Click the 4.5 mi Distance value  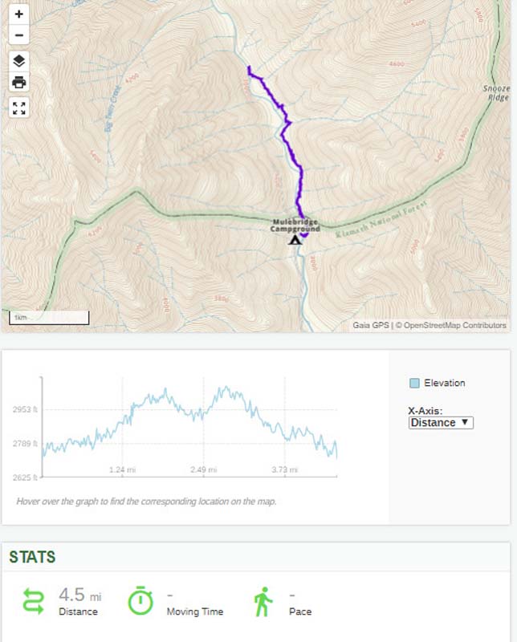click(79, 596)
